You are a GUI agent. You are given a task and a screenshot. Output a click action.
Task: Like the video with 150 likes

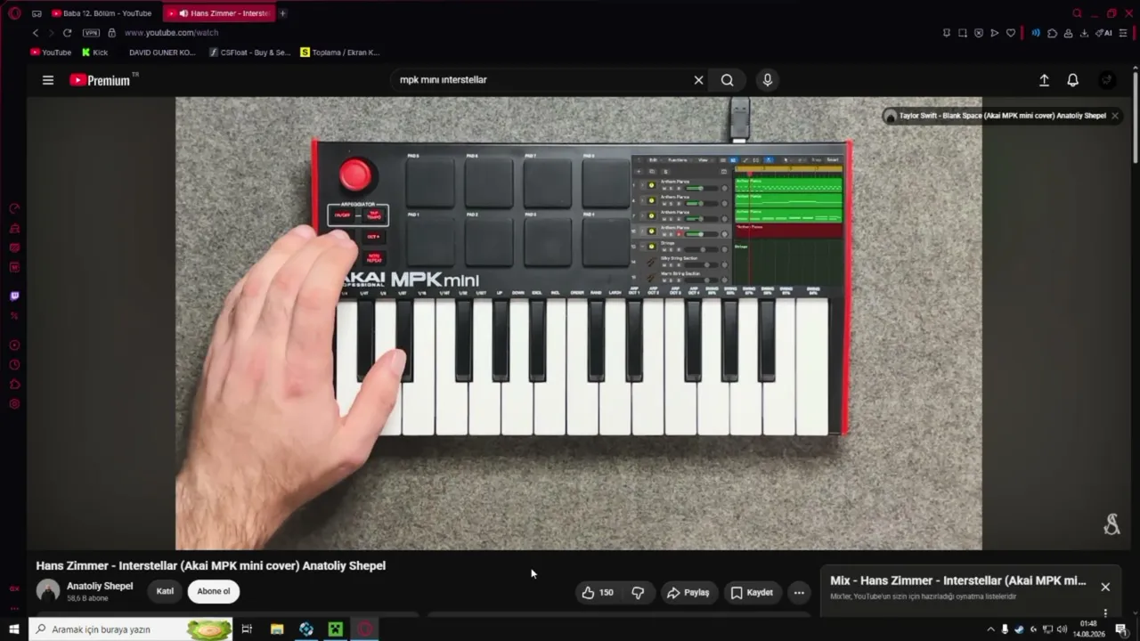pyautogui.click(x=598, y=592)
